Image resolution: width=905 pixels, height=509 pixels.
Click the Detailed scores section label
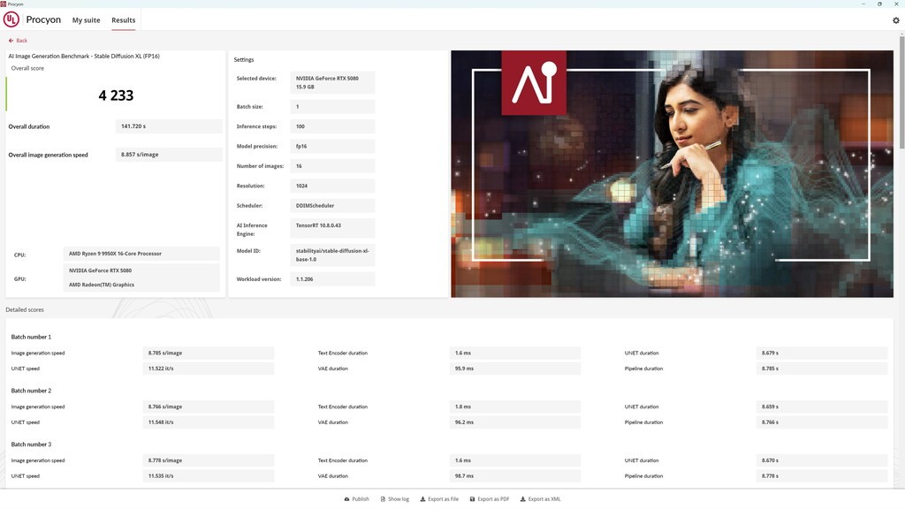pyautogui.click(x=25, y=310)
